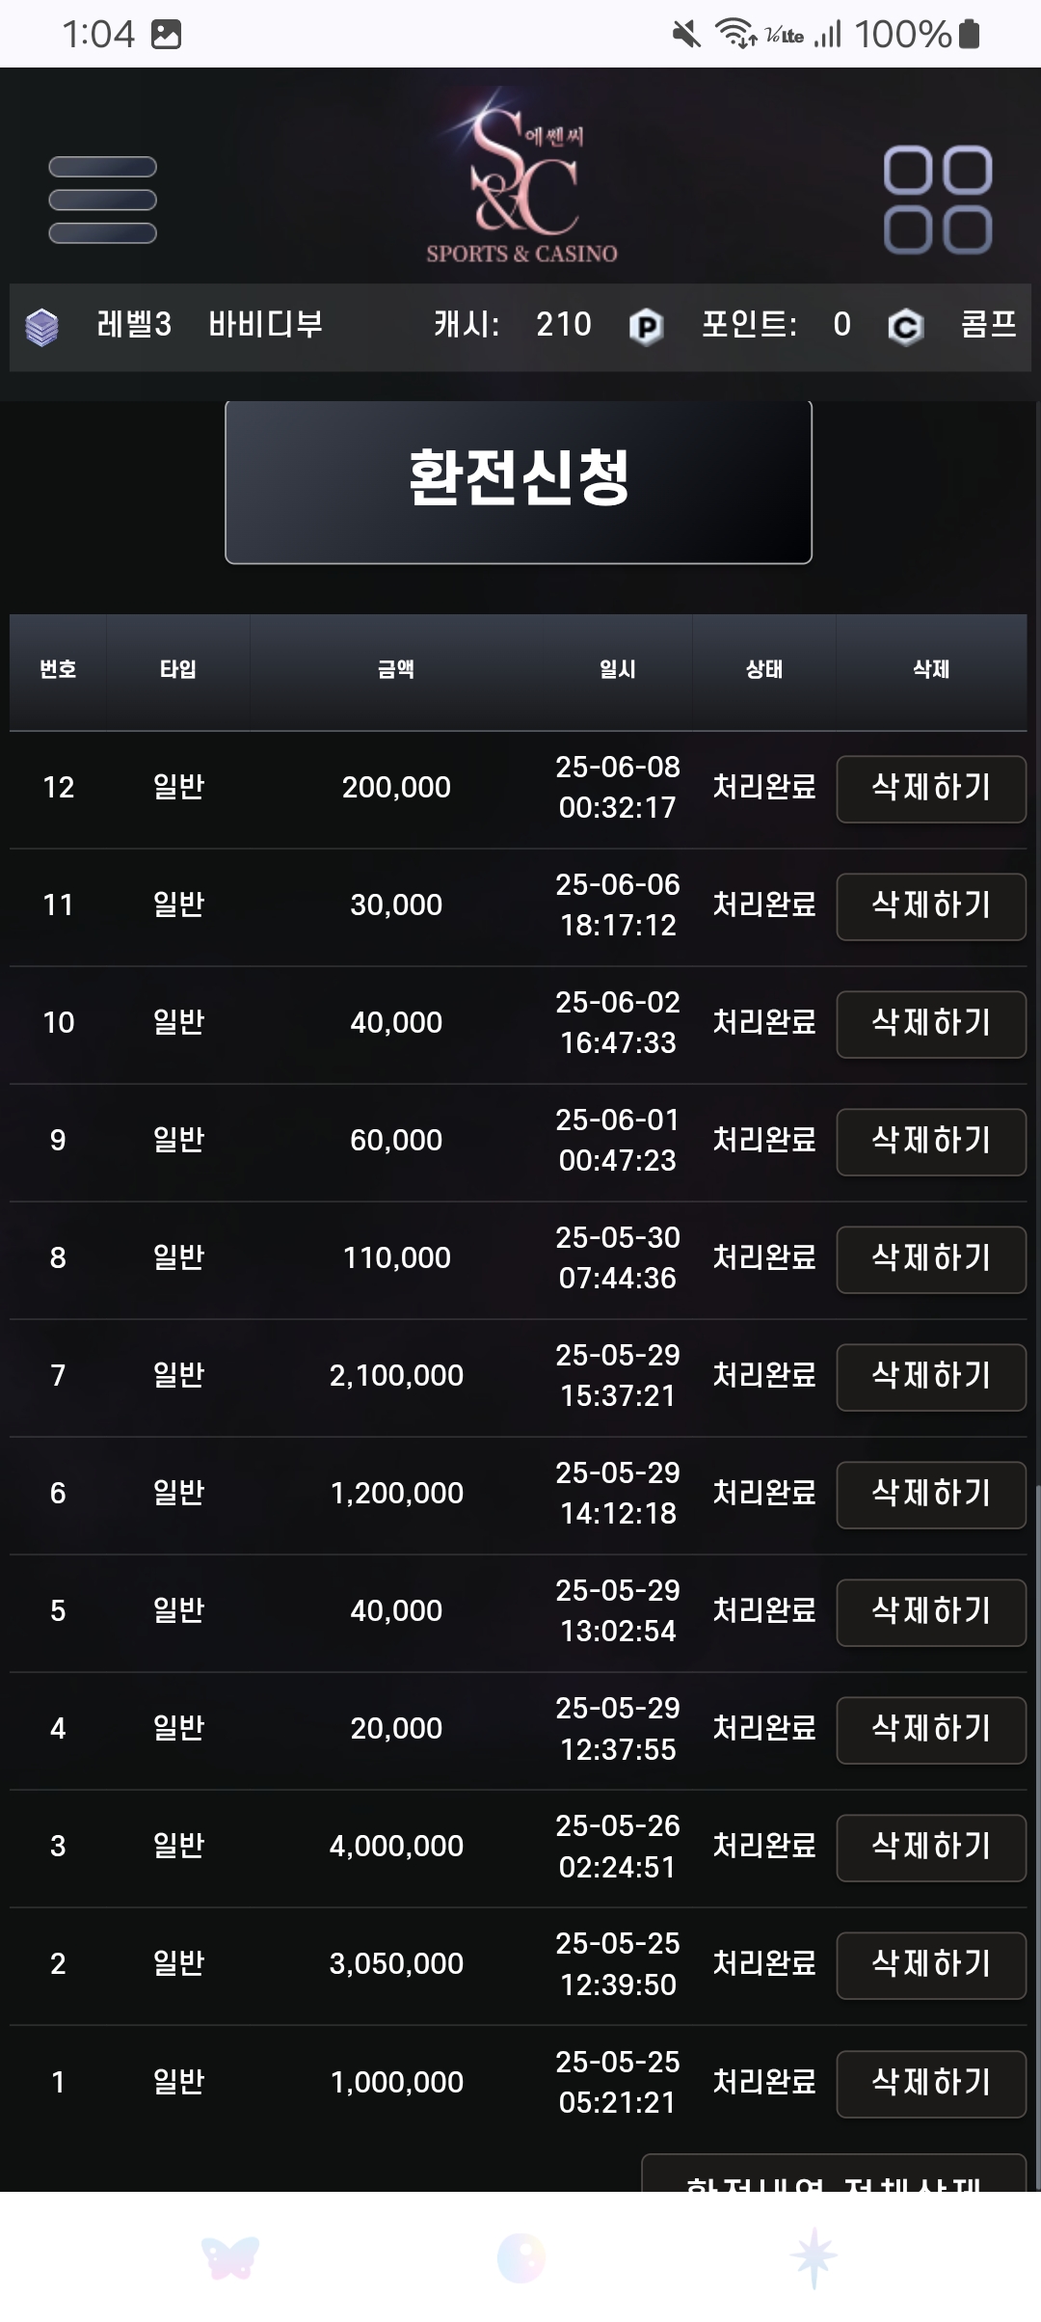The image size is (1041, 2322).
Task: Delete the 2,100,000 record number 7
Action: coord(931,1377)
